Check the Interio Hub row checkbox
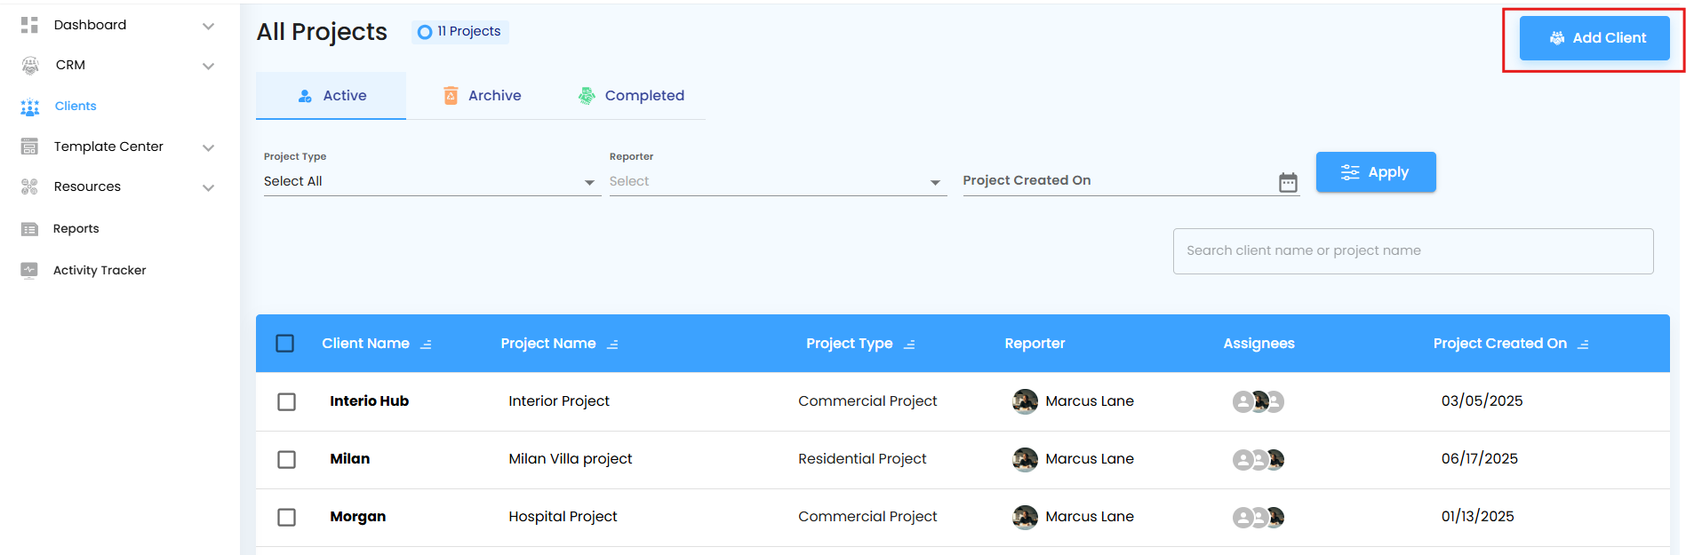 pyautogui.click(x=286, y=402)
